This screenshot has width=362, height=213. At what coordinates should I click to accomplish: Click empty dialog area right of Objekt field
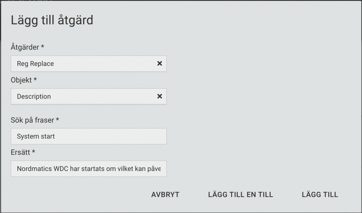click(x=262, y=96)
